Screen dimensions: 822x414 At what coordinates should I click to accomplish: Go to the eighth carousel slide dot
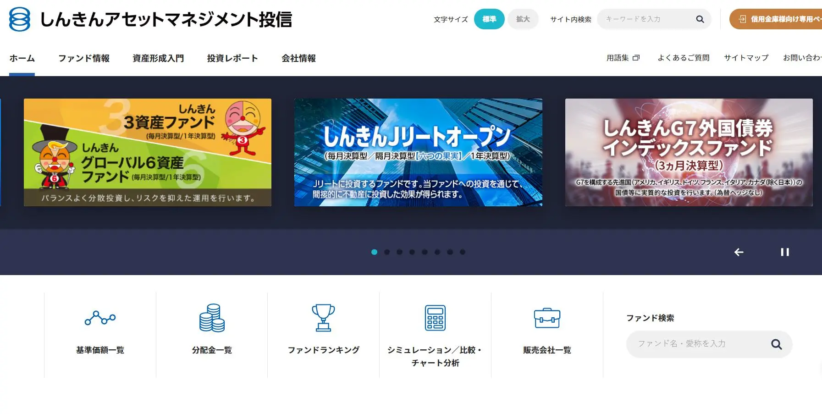pyautogui.click(x=463, y=252)
